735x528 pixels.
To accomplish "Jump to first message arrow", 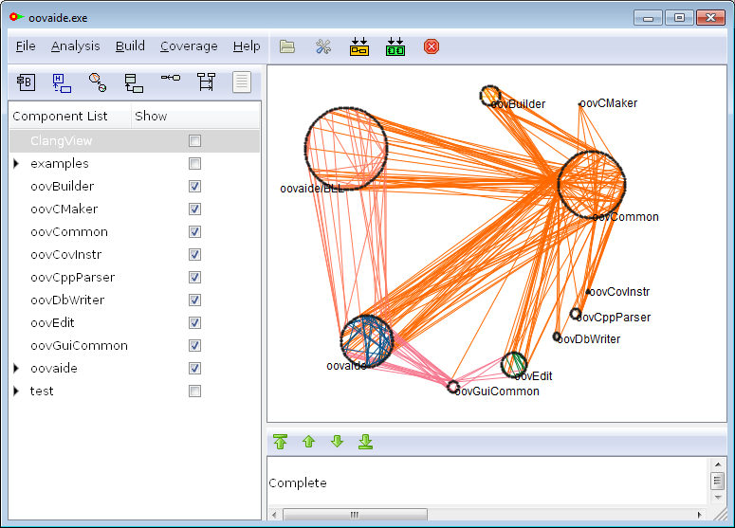I will coord(280,442).
